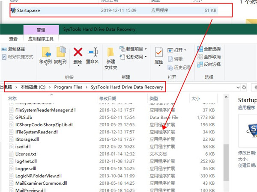Click 反向选择 in the ribbon
The height and width of the screenshot is (192, 257).
click(209, 64)
